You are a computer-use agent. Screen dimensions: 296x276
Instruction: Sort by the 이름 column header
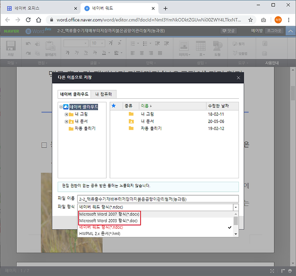point(173,106)
